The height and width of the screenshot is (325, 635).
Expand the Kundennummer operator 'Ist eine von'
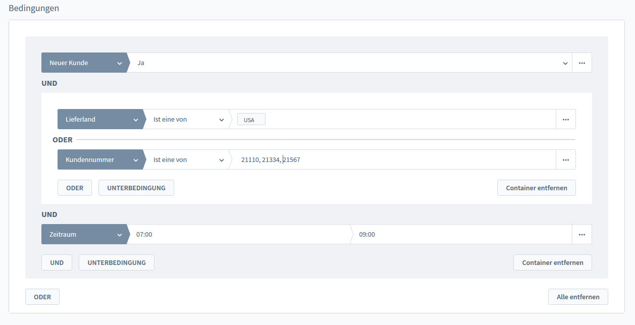188,160
